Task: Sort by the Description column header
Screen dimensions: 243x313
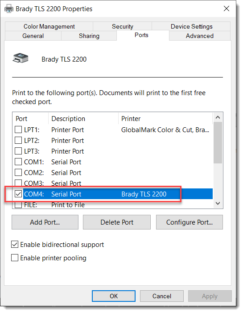Action: [x=83, y=119]
